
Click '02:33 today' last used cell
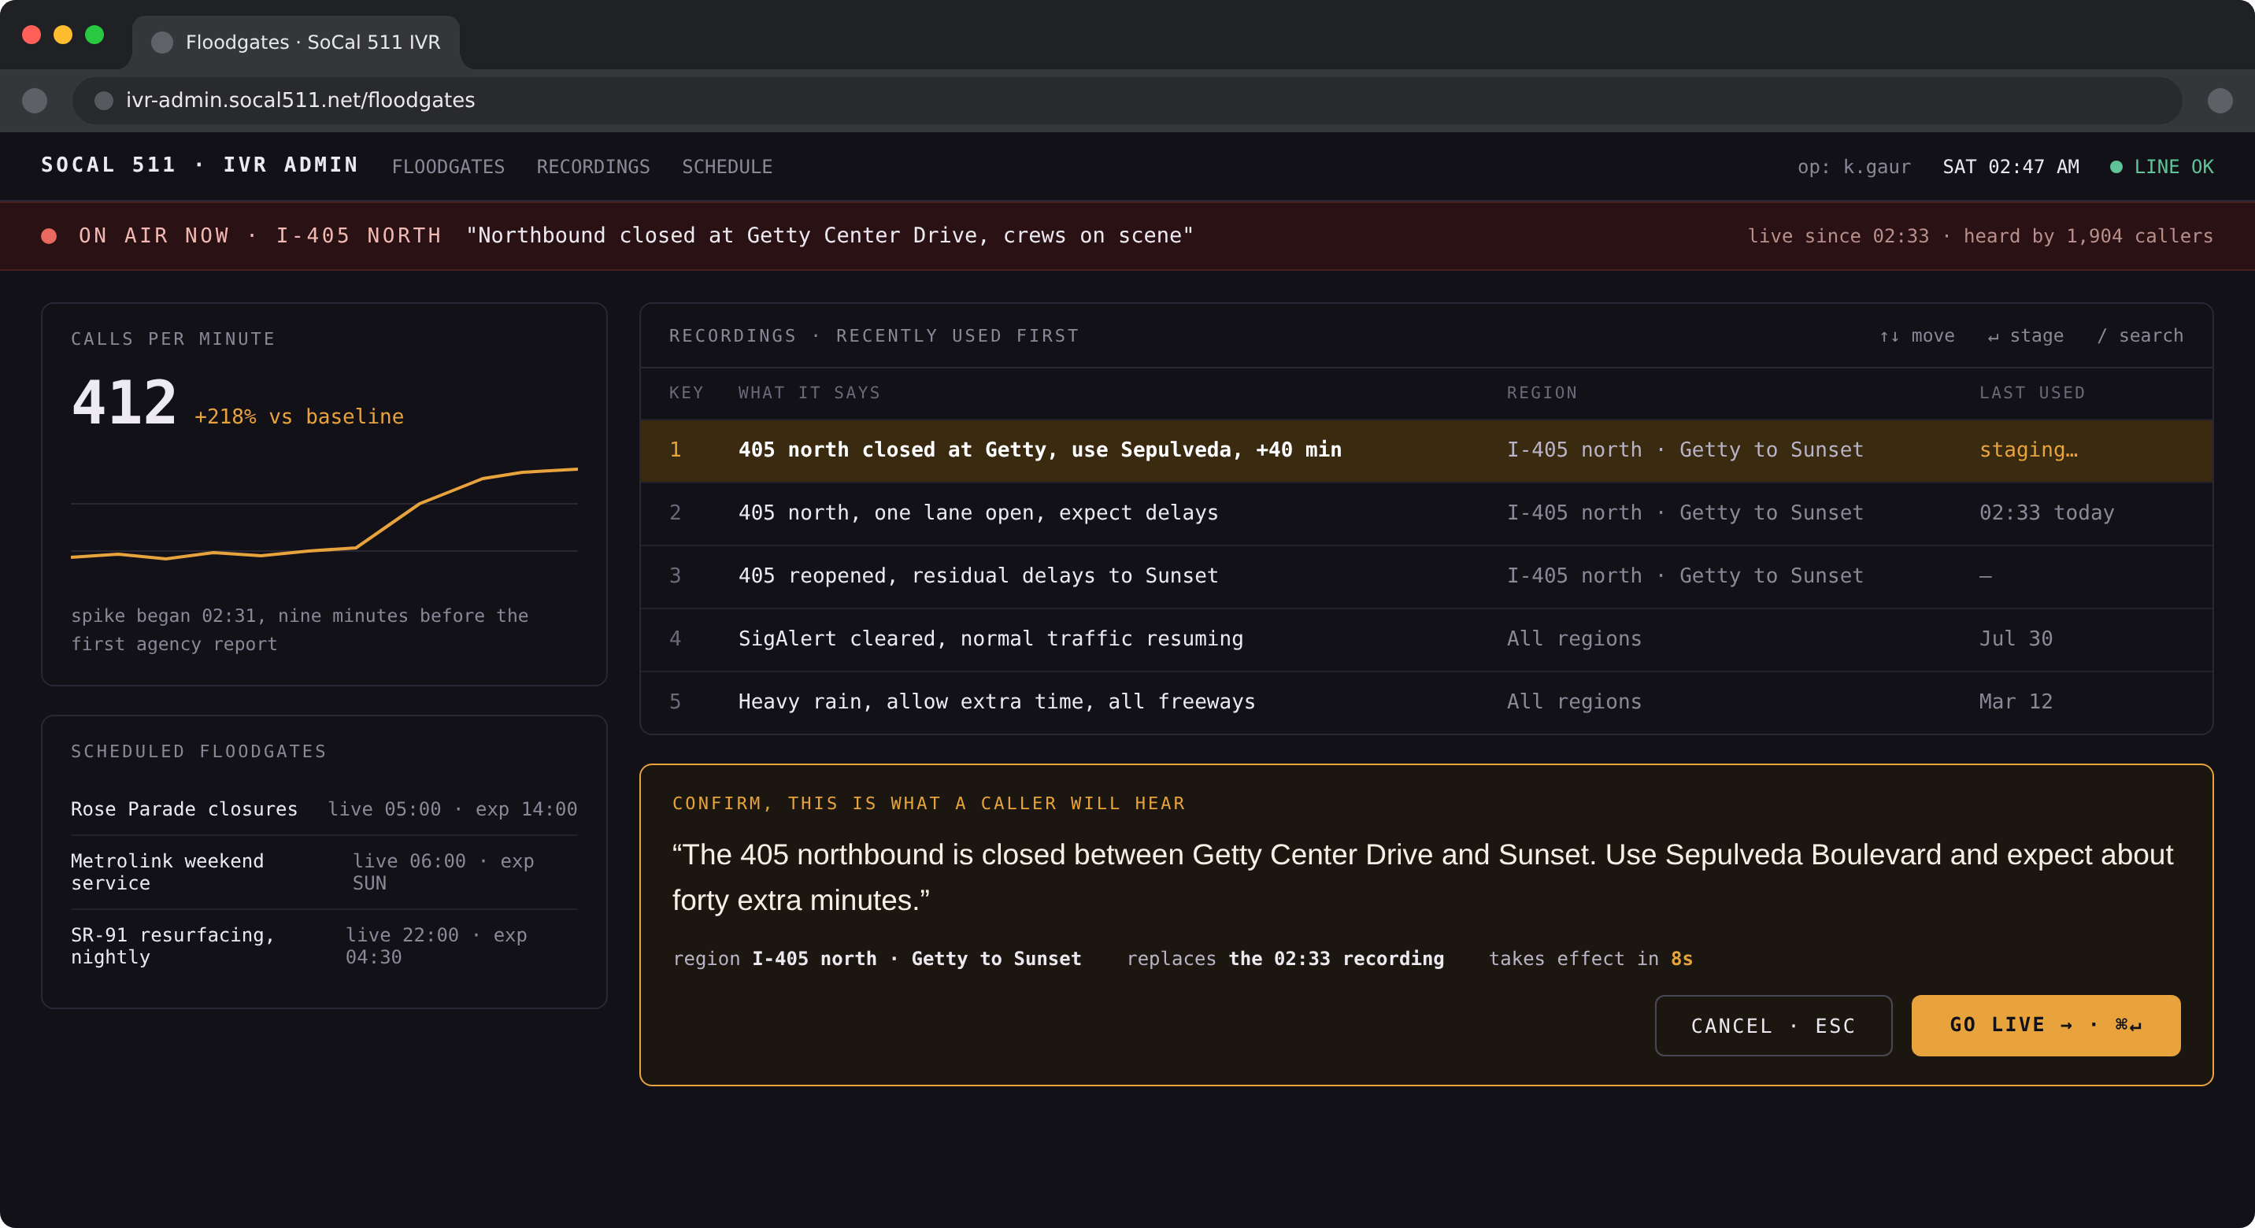pos(2046,513)
